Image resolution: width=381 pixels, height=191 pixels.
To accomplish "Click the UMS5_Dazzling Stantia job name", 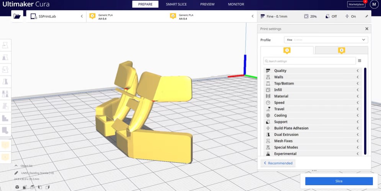I will (x=38, y=173).
